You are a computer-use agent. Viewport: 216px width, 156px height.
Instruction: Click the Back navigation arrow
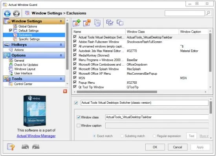pyautogui.click(x=7, y=13)
